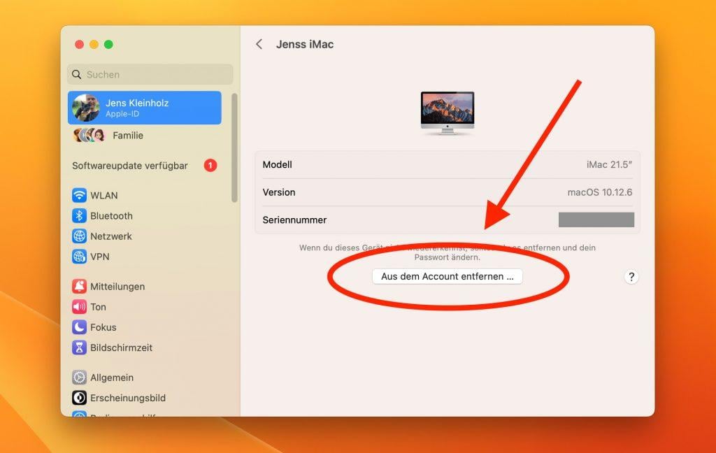Open Softwareupdate verfügbar entry
This screenshot has height=453, width=716.
point(144,165)
